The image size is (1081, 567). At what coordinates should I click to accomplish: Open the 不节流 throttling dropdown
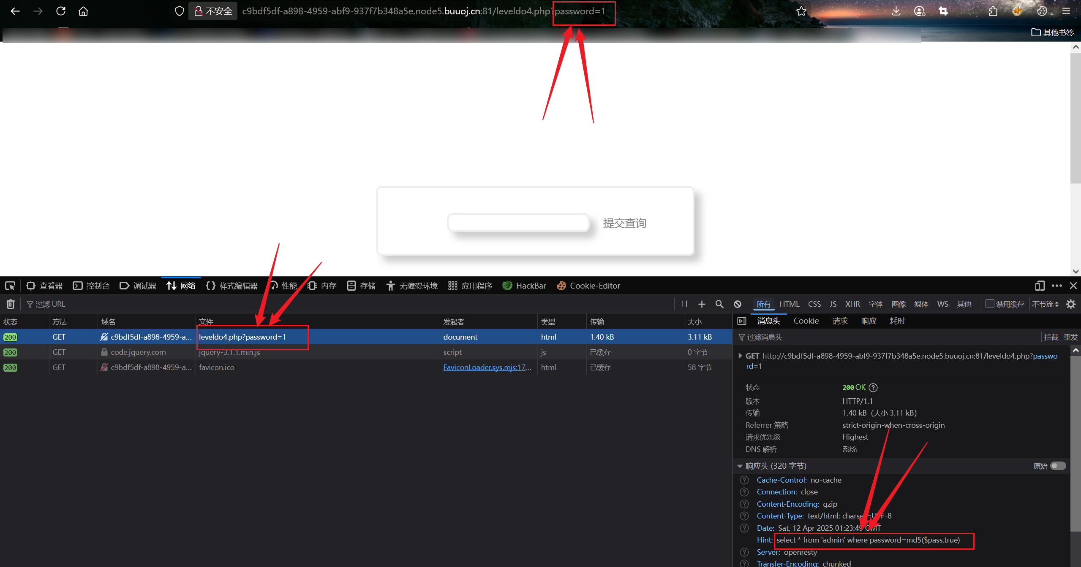pyautogui.click(x=1046, y=304)
